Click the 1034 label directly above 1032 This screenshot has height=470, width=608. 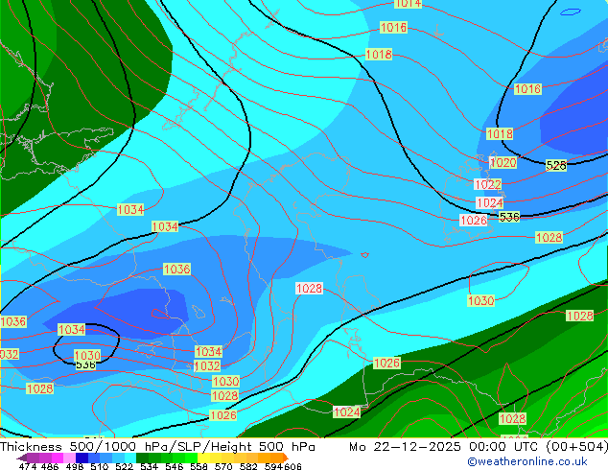[209, 352]
